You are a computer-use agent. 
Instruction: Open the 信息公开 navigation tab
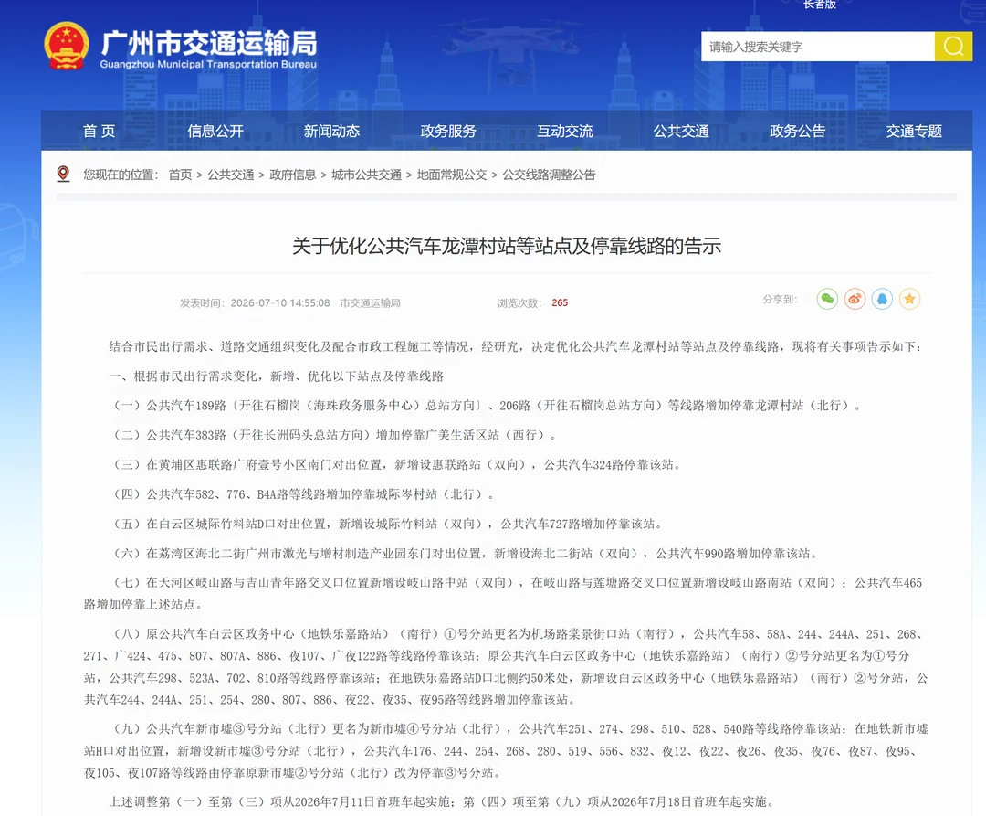coord(215,131)
